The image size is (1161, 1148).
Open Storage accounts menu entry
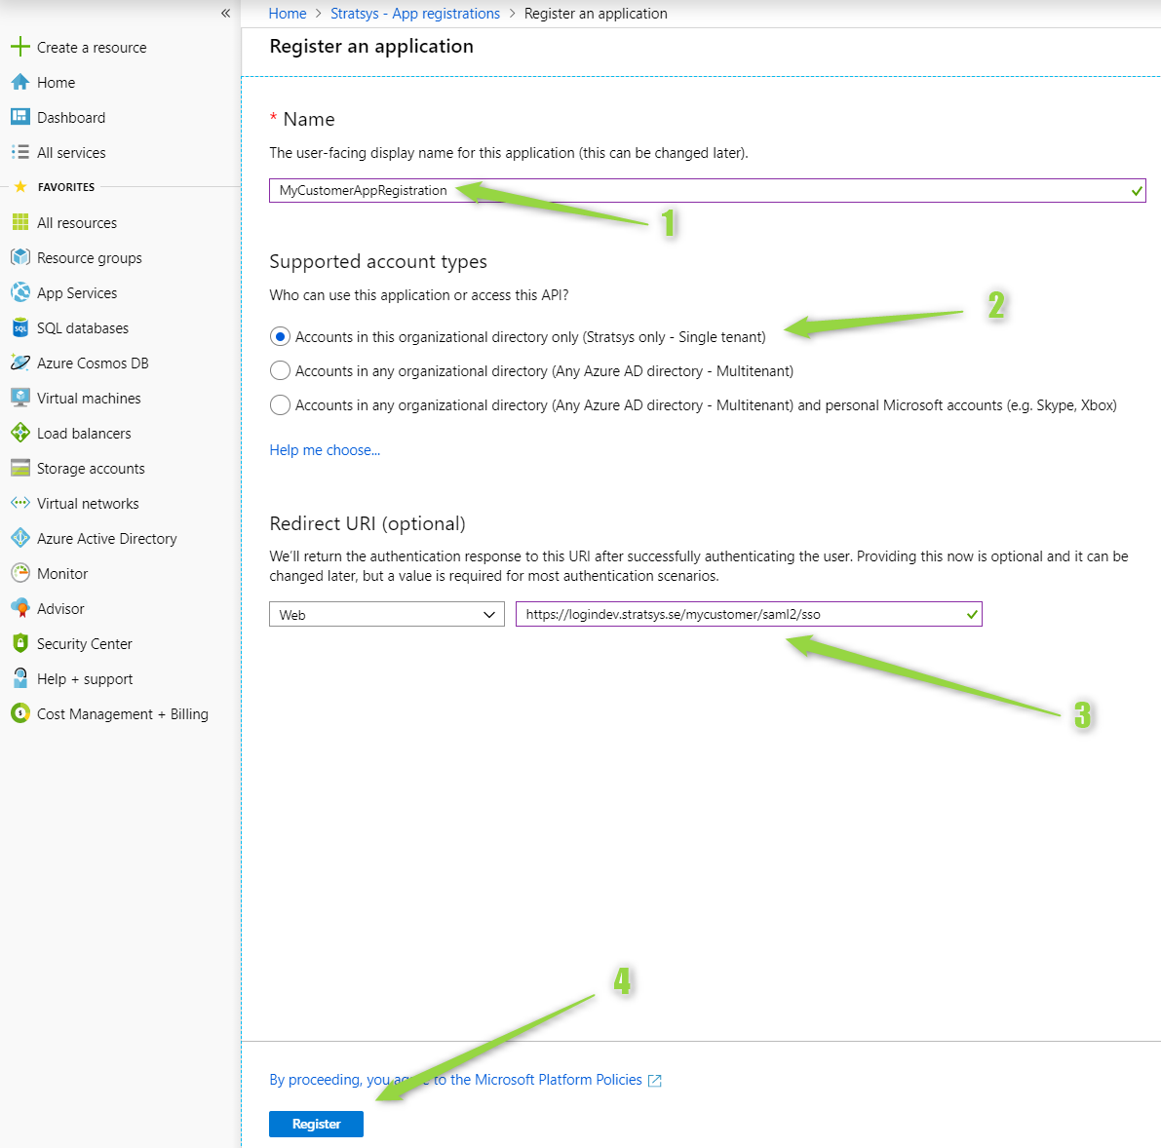[91, 469]
